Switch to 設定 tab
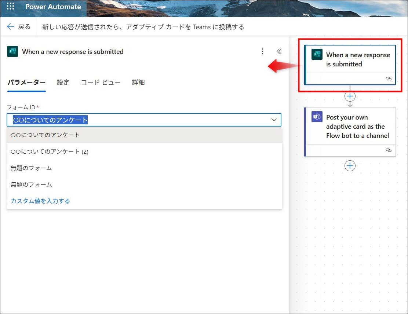The height and width of the screenshot is (314, 408). pos(63,83)
